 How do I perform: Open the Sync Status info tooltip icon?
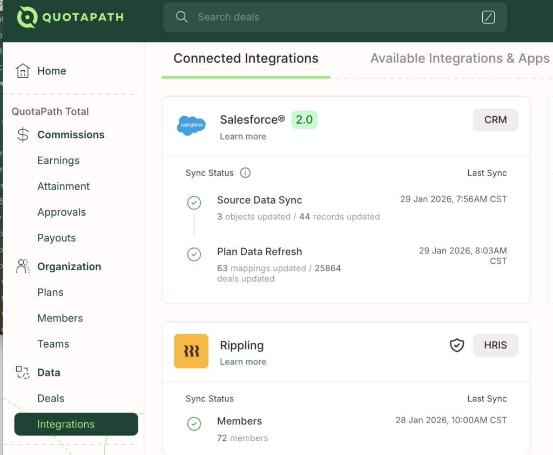tap(245, 173)
